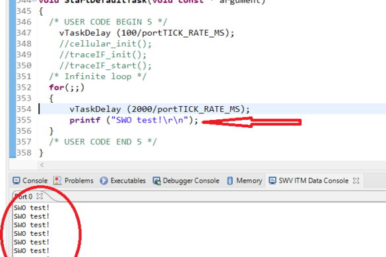Click the Problems tab icon
This screenshot has height=257, width=386.
coord(57,181)
